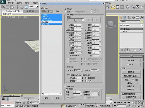Click the list's right scroll arrow

pos(61,94)
